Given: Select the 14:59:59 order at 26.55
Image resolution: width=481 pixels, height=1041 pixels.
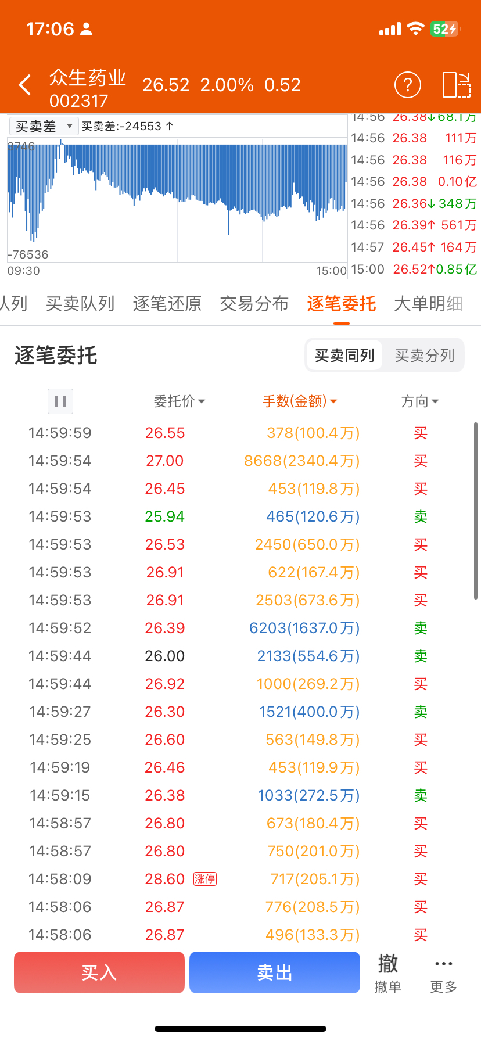Looking at the screenshot, I should click(240, 433).
